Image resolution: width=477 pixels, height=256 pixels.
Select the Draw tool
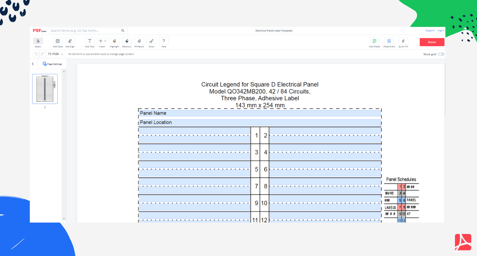(151, 41)
